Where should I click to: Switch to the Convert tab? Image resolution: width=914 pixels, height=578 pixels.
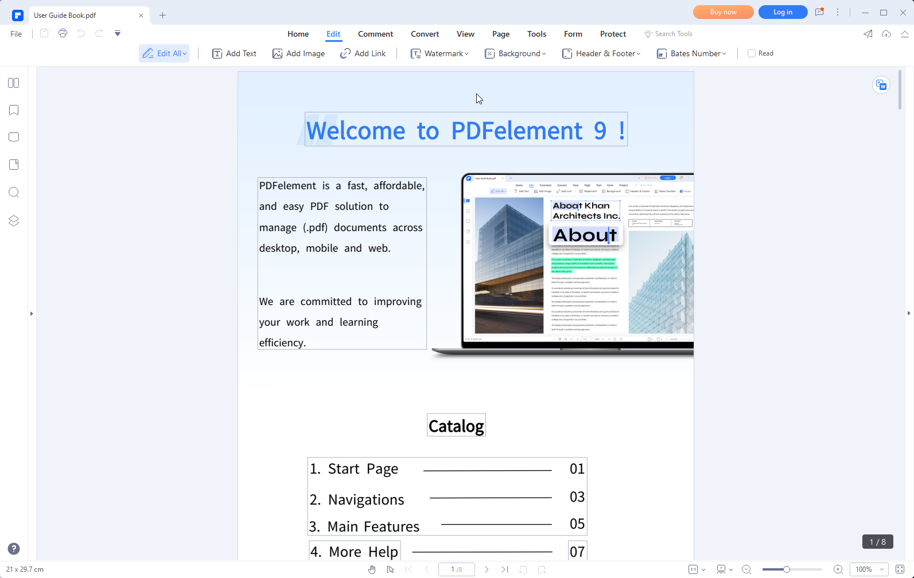tap(425, 34)
